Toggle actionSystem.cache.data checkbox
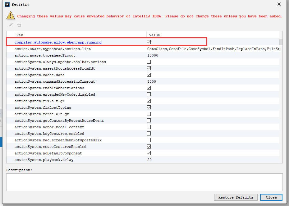This screenshot has height=206, width=289. [x=149, y=75]
